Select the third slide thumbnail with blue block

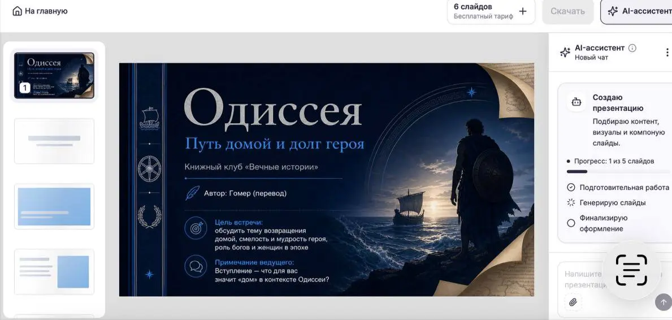pyautogui.click(x=54, y=206)
